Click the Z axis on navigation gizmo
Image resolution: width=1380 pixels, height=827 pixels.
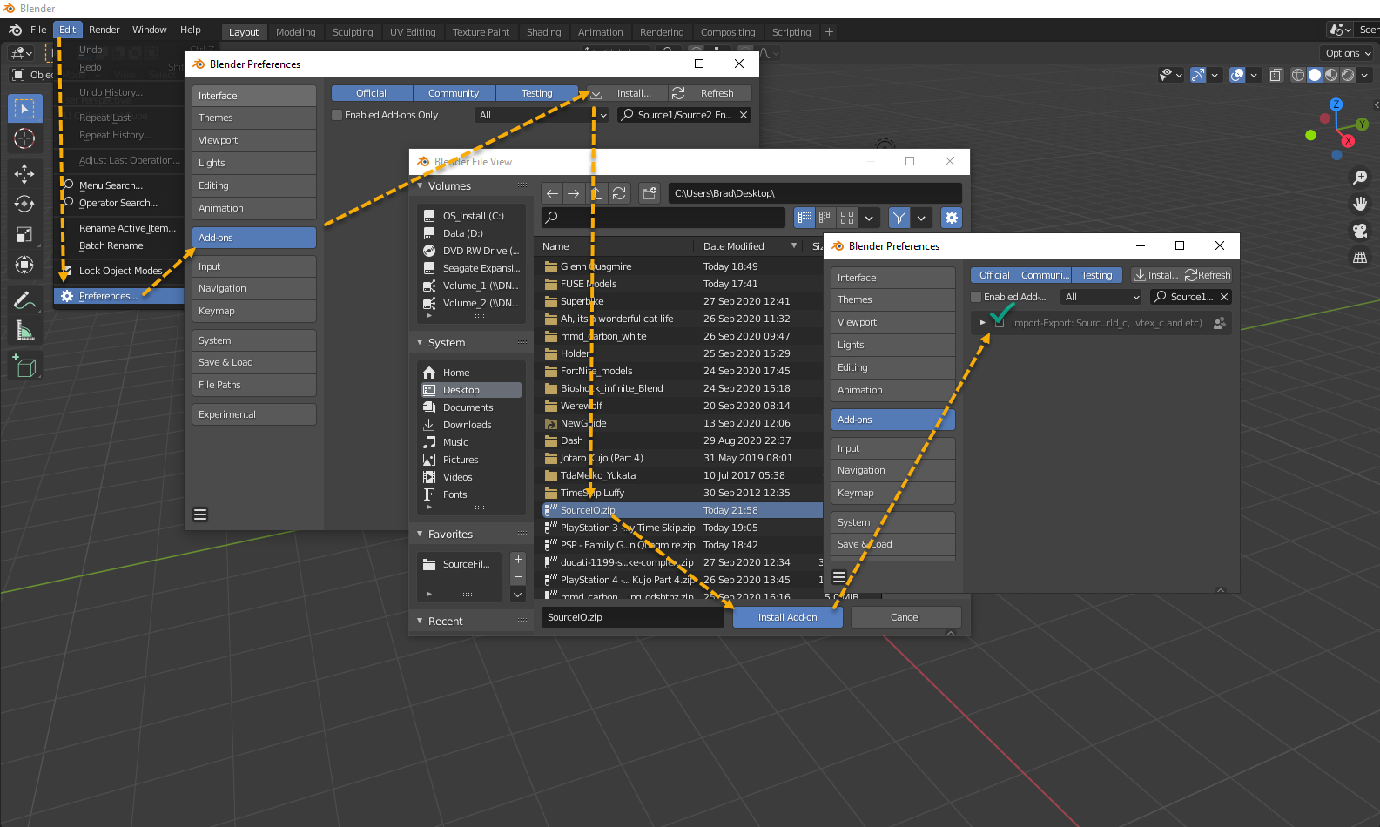[1336, 104]
